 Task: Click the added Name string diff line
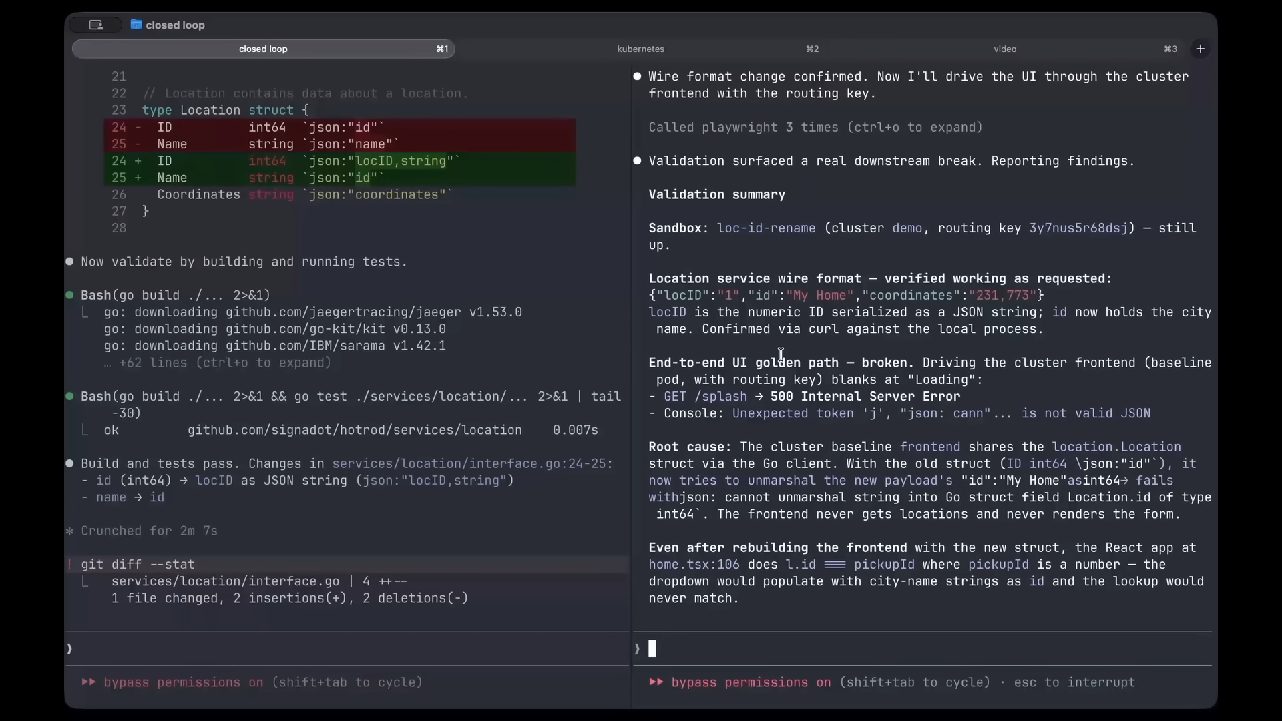tap(340, 178)
